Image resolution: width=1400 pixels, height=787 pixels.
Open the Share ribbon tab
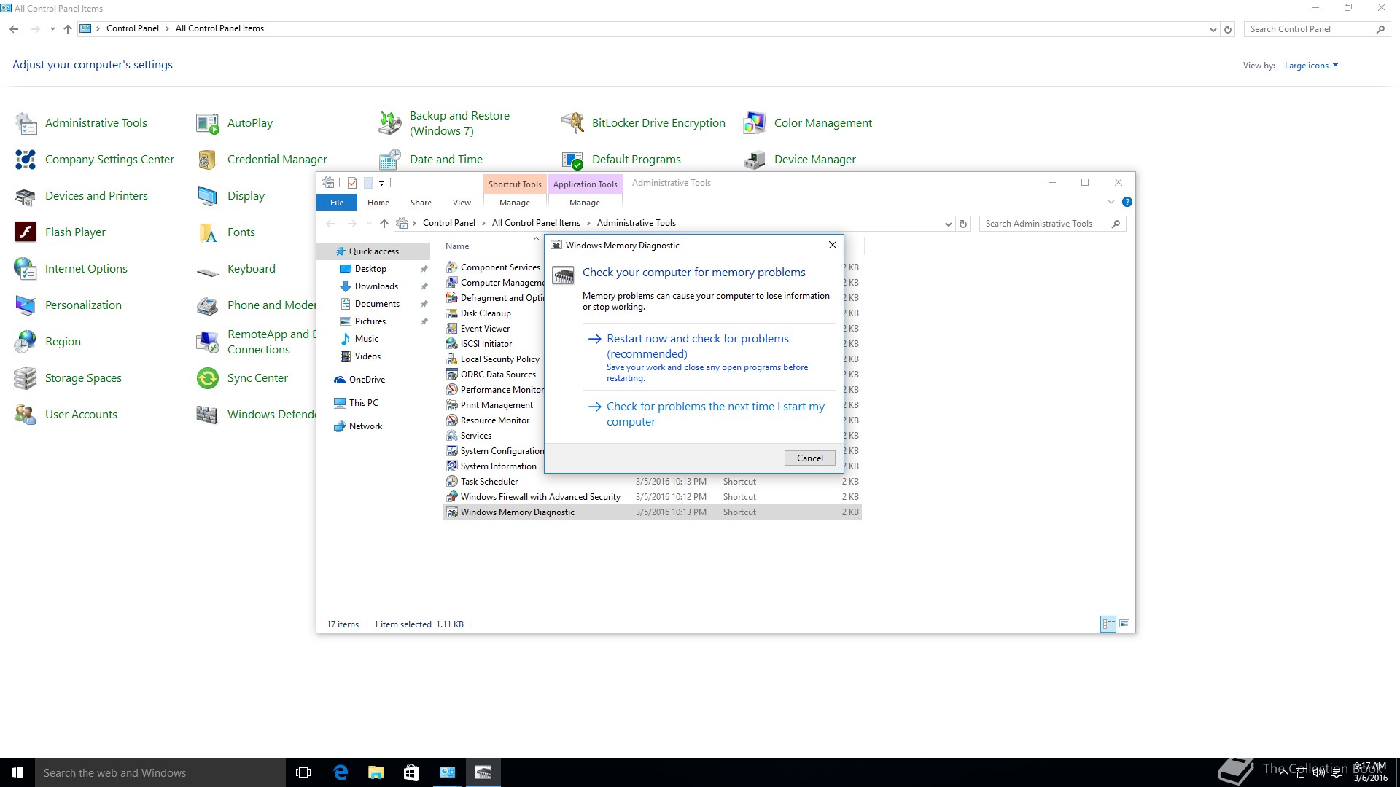[421, 203]
